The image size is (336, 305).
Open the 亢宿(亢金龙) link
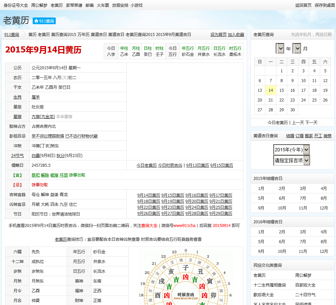point(43,117)
